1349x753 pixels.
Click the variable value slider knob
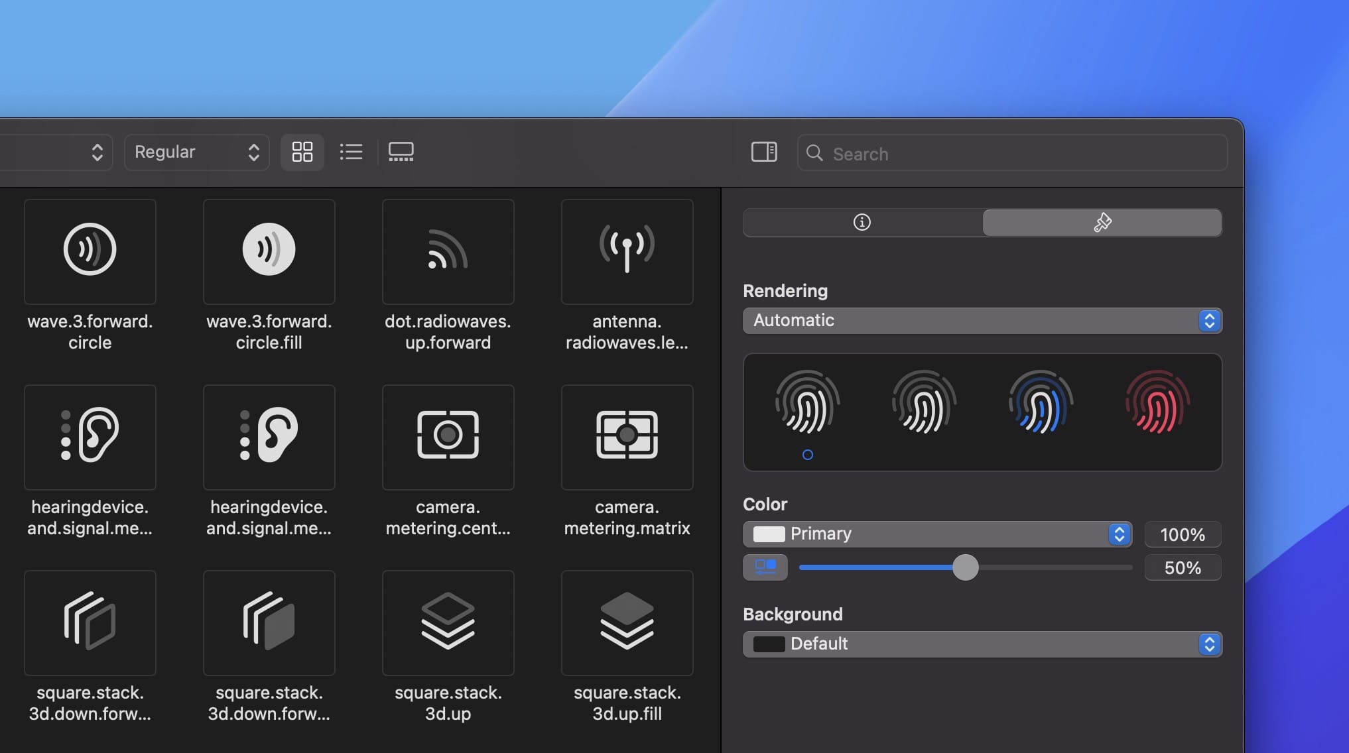point(965,567)
